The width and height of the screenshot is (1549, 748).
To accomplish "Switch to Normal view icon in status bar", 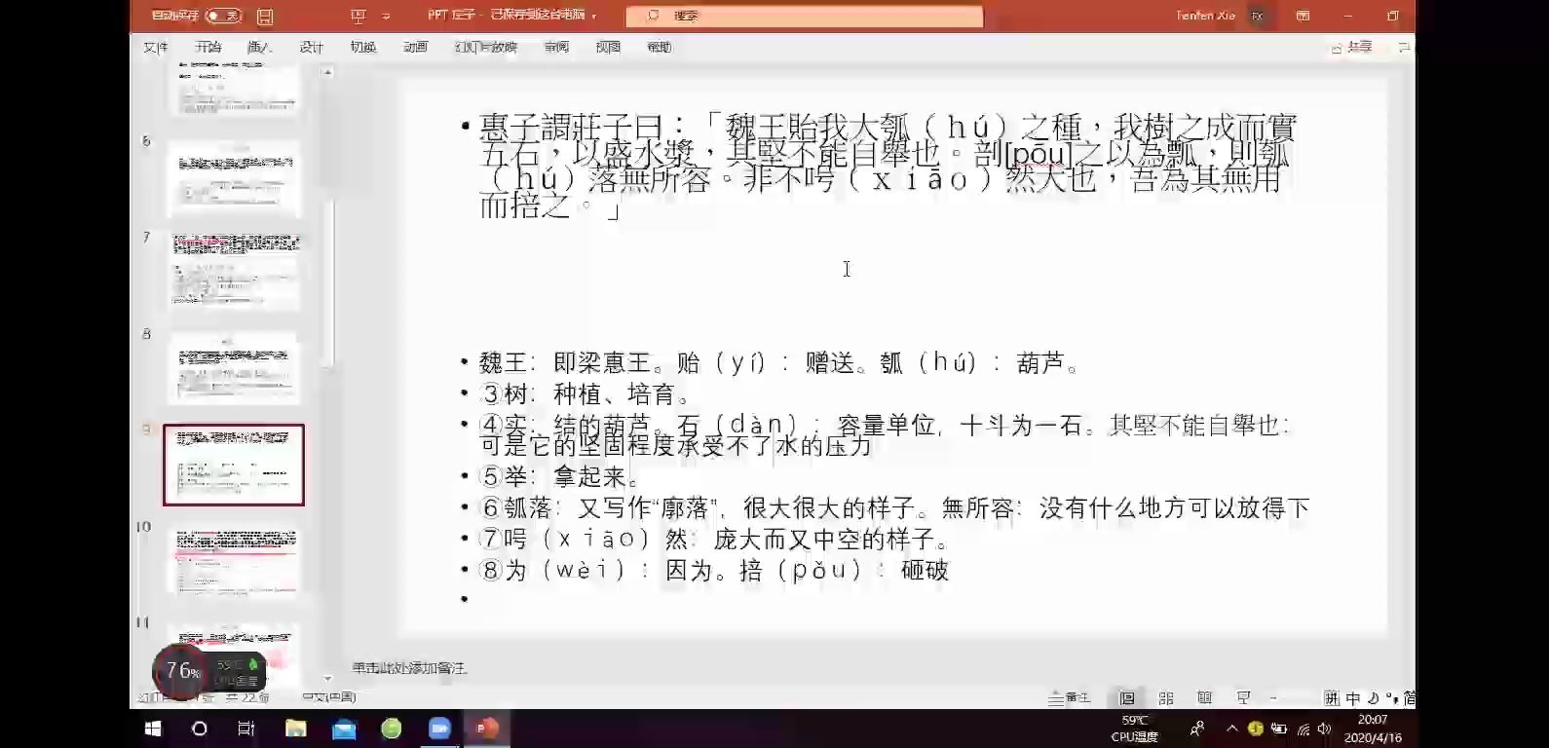I will [1127, 698].
